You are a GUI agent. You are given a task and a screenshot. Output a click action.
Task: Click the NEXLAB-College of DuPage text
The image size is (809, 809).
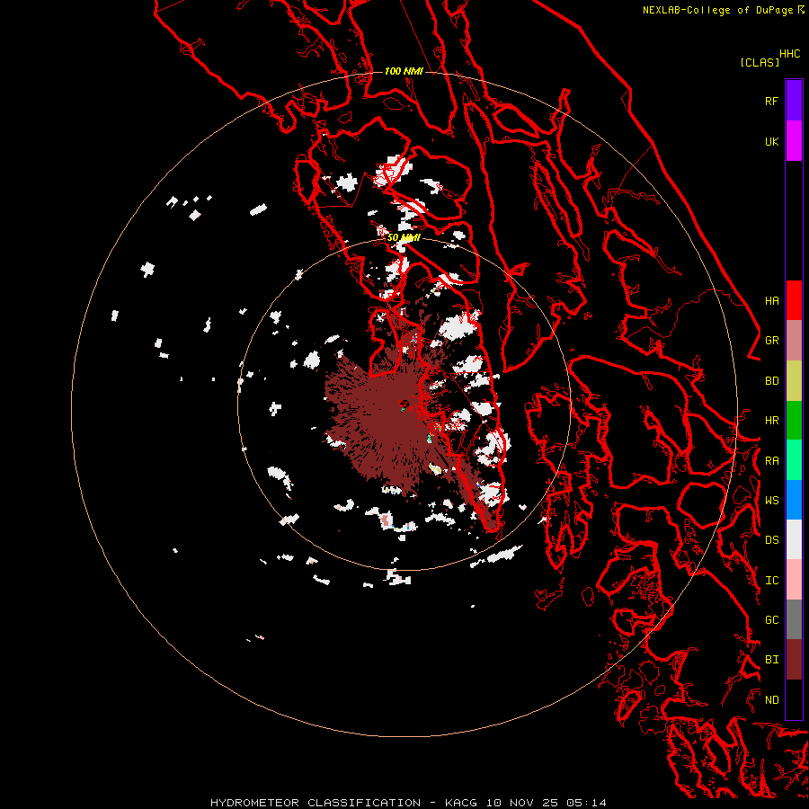tap(719, 10)
